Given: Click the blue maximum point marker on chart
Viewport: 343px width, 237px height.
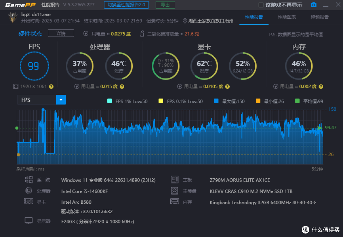Looking at the screenshot, I should [x=43, y=110].
